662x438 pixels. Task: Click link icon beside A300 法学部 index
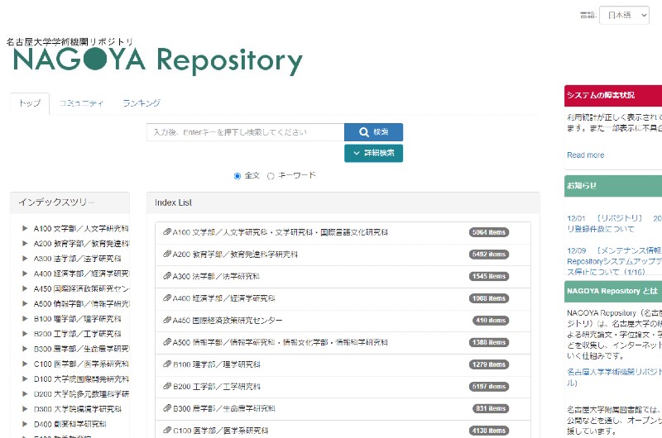[x=167, y=276]
